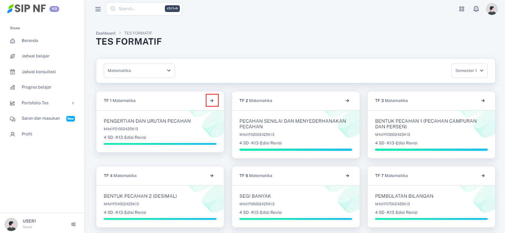
Task: Open the apps grid icon
Action: pos(462,9)
